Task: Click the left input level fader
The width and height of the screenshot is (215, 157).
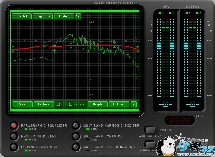Action: (x=159, y=46)
